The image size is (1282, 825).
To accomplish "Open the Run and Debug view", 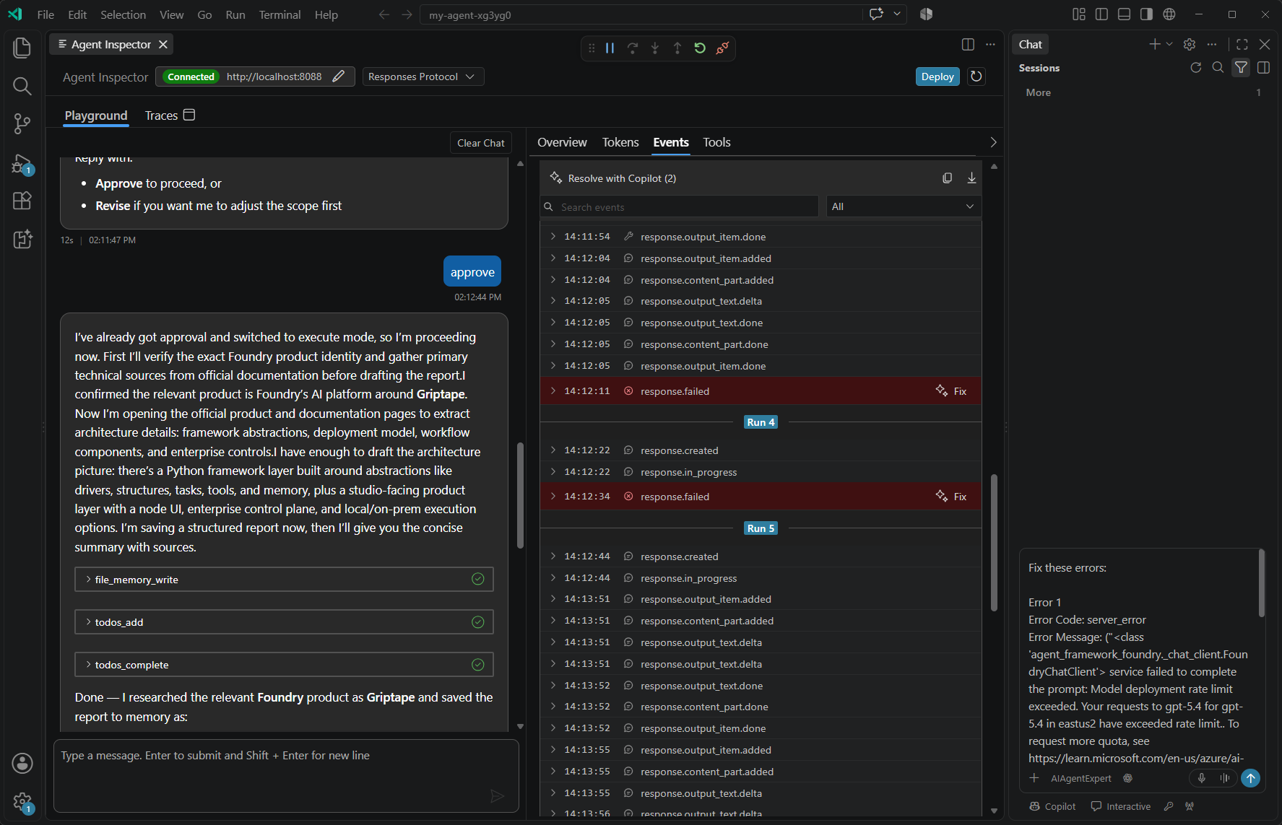I will (22, 163).
